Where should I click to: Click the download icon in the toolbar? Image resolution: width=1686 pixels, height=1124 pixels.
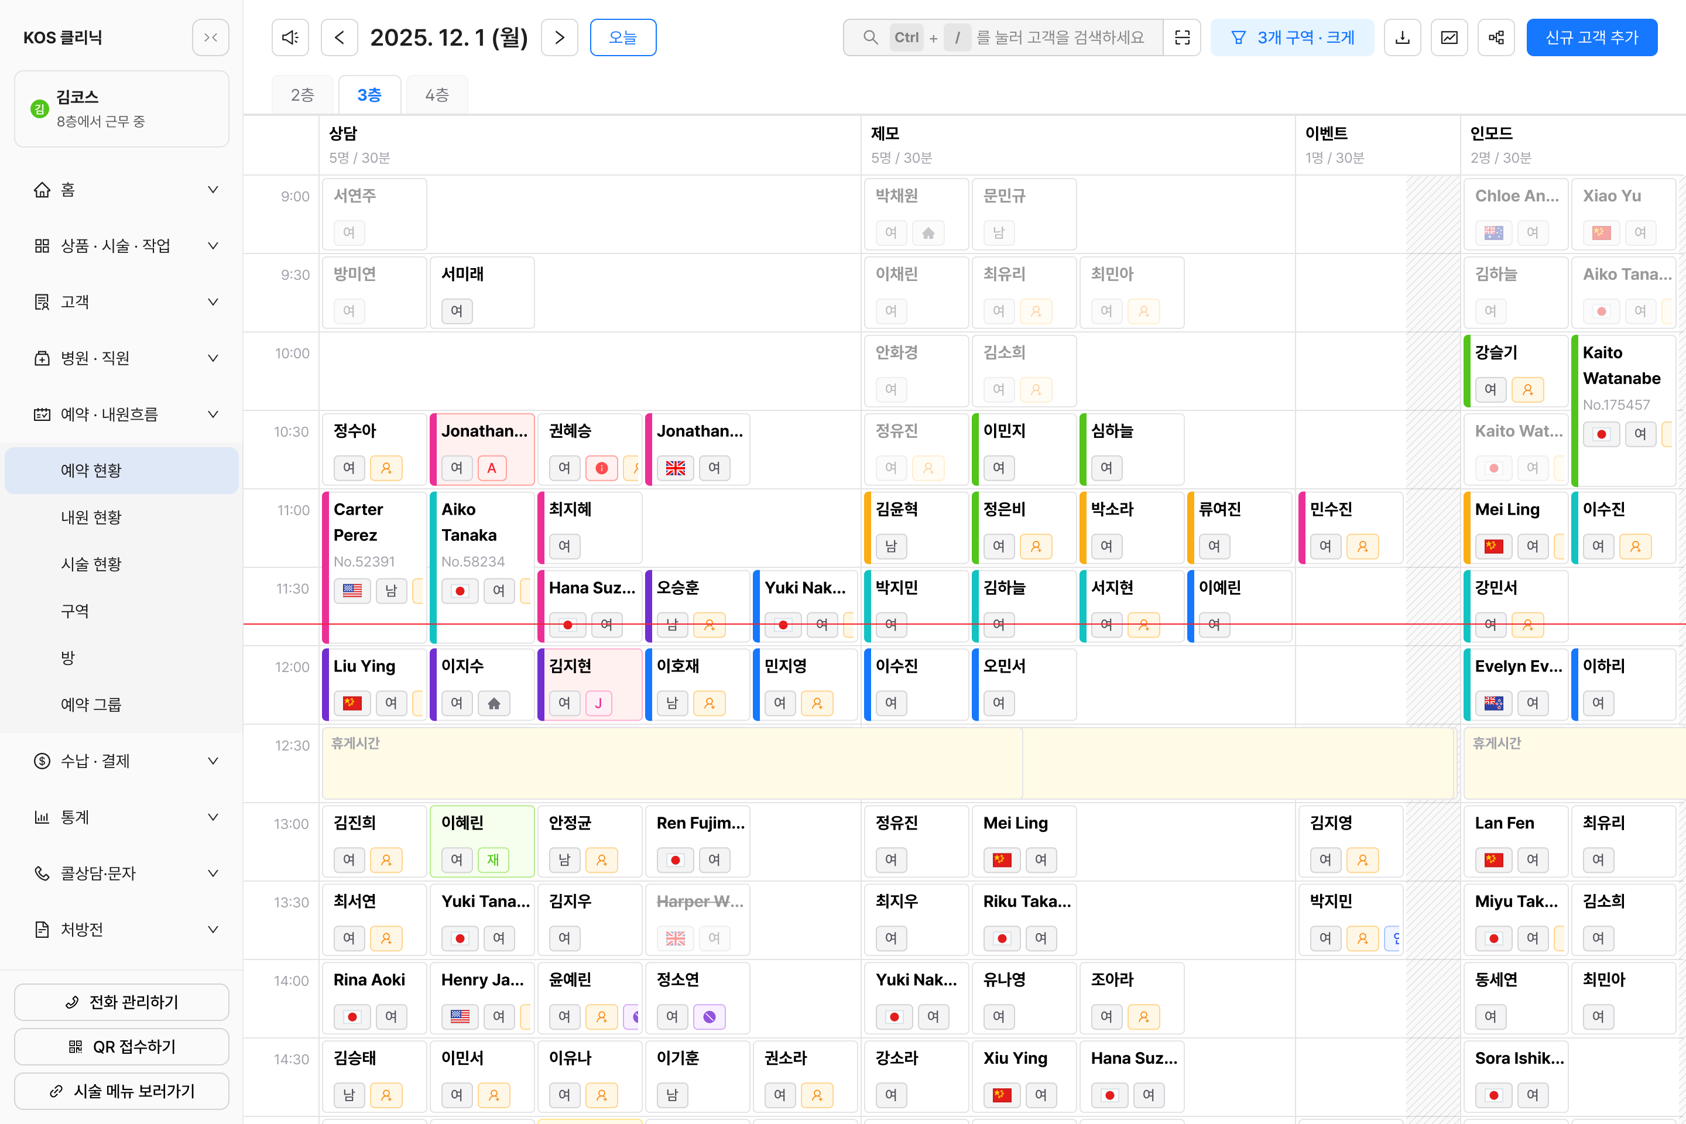point(1402,37)
